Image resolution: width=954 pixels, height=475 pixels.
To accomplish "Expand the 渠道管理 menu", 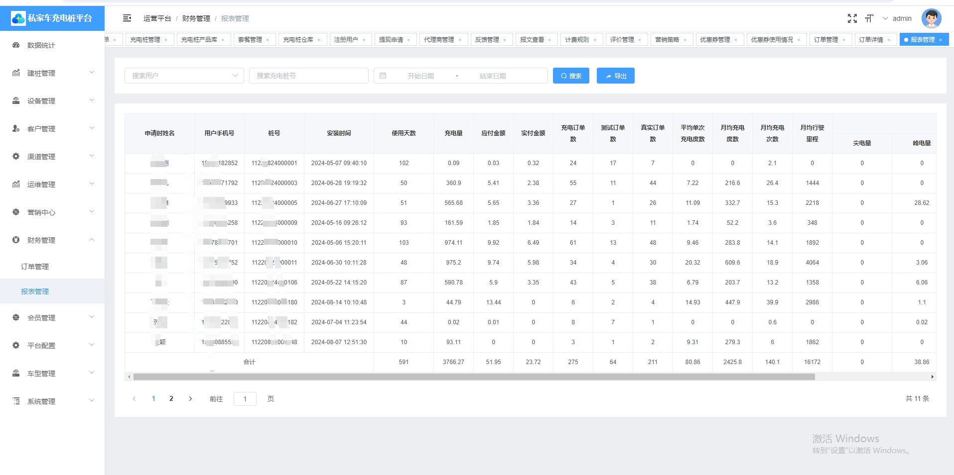I will [92, 156].
